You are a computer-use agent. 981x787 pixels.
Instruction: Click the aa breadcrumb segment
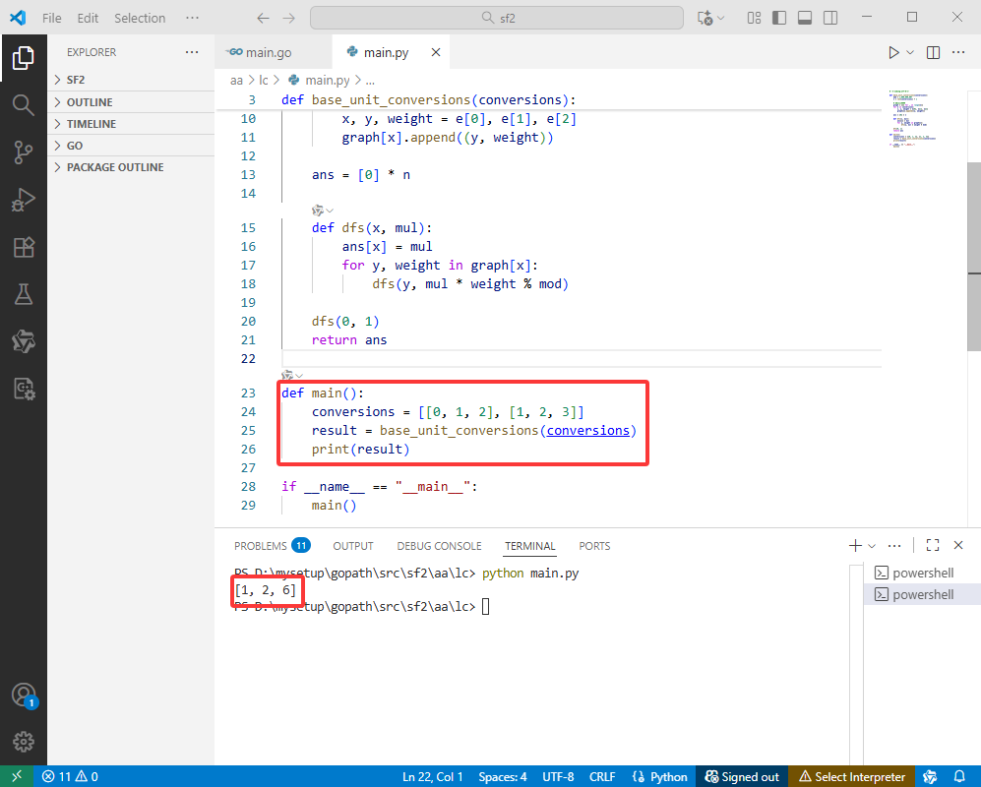click(236, 80)
